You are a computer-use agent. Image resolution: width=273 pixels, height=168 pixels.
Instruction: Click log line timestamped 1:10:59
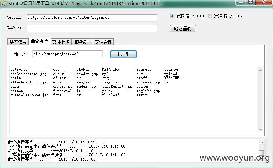click(x=52, y=142)
